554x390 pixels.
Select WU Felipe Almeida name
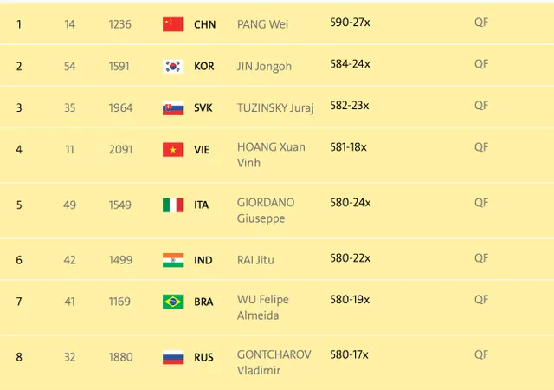point(263,307)
